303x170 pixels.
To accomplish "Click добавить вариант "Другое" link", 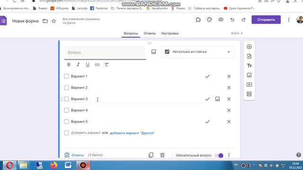I will pos(132,133).
